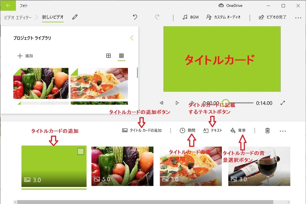This screenshot has width=306, height=204.
Task: Click the タイトル カードの追加 button
Action: click(x=142, y=130)
